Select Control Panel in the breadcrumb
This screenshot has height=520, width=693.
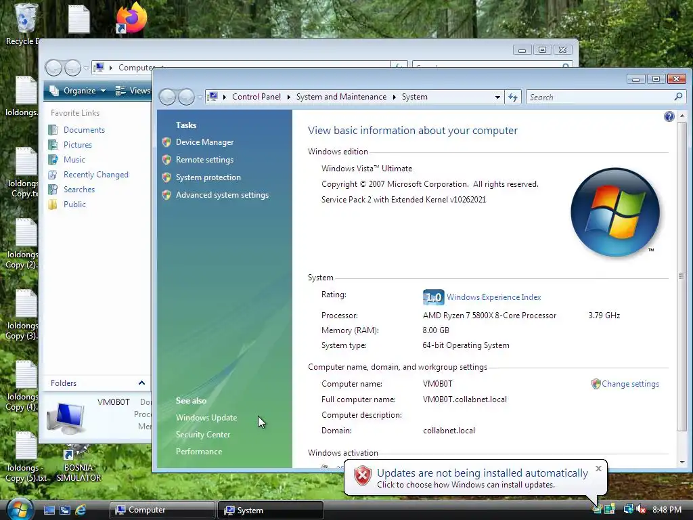coord(256,97)
